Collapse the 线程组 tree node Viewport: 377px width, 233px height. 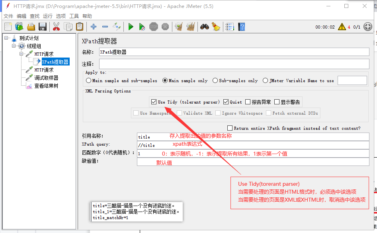14,46
